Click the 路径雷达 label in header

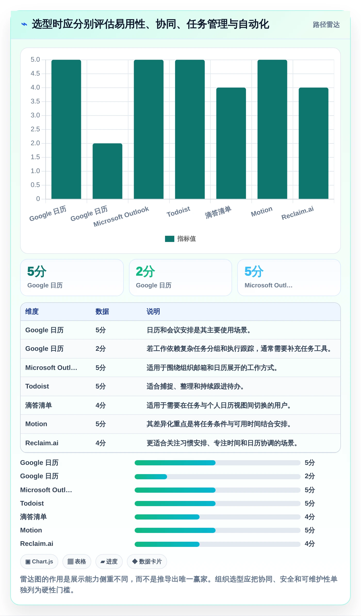326,25
